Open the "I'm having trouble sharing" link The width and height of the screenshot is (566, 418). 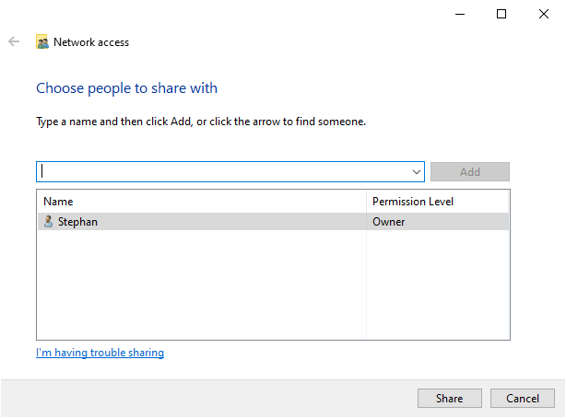(100, 353)
